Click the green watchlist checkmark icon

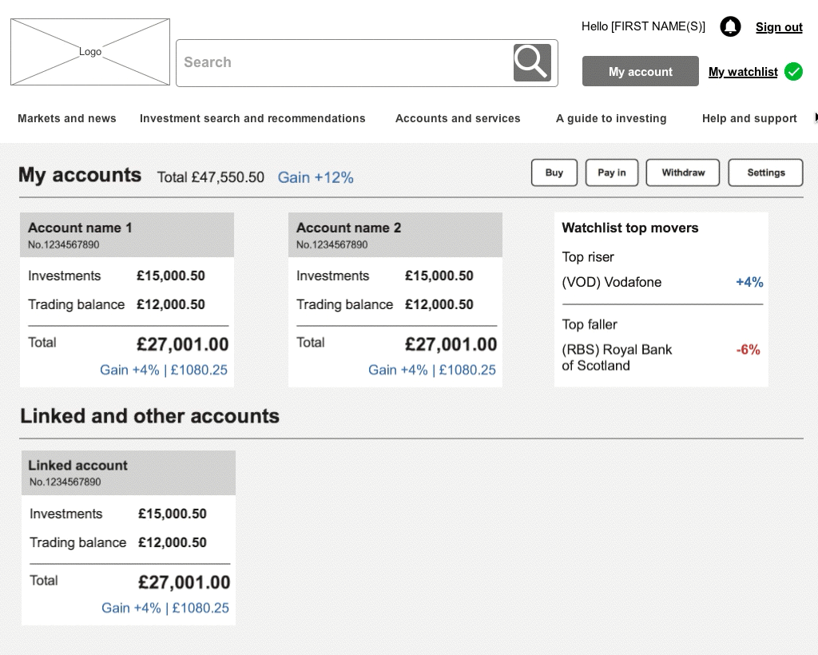pyautogui.click(x=793, y=72)
